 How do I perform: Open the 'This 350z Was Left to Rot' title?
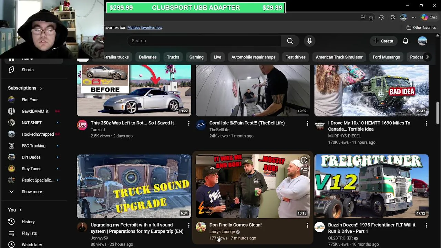pyautogui.click(x=132, y=123)
